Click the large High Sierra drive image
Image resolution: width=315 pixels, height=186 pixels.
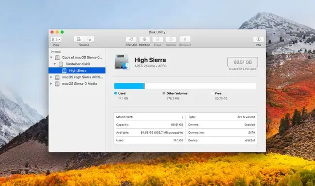[122, 62]
